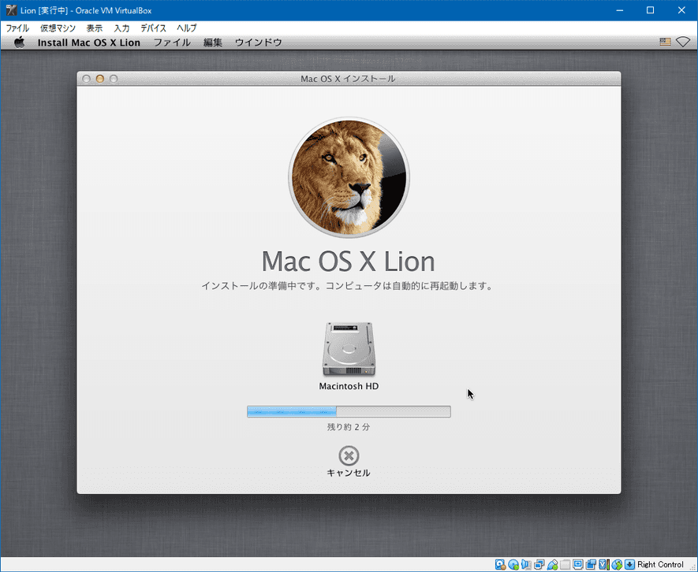Click the キャンセル label
698x572 pixels.
tap(349, 473)
